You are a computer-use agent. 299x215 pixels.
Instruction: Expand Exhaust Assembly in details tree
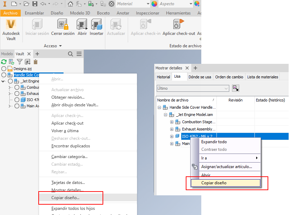coord(172,129)
